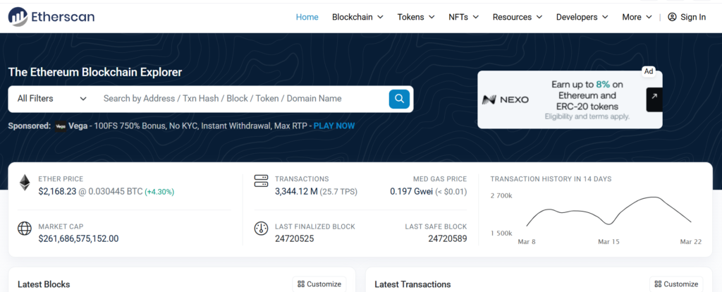This screenshot has width=722, height=292.
Task: Click the Latest Transactions heading
Action: [412, 284]
